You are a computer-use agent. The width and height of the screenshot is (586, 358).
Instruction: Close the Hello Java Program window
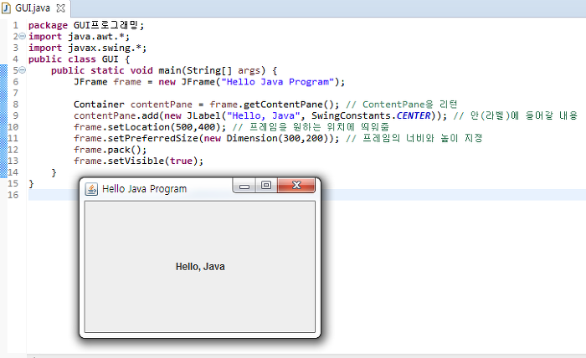click(296, 186)
